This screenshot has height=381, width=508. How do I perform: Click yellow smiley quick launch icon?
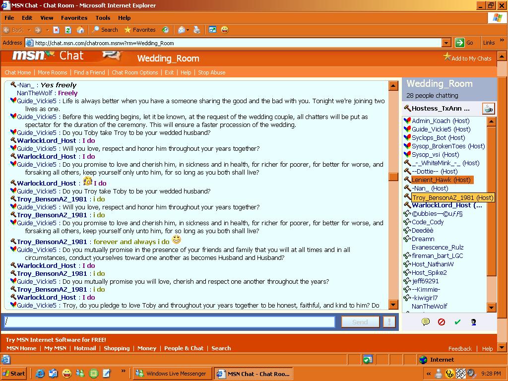click(67, 373)
